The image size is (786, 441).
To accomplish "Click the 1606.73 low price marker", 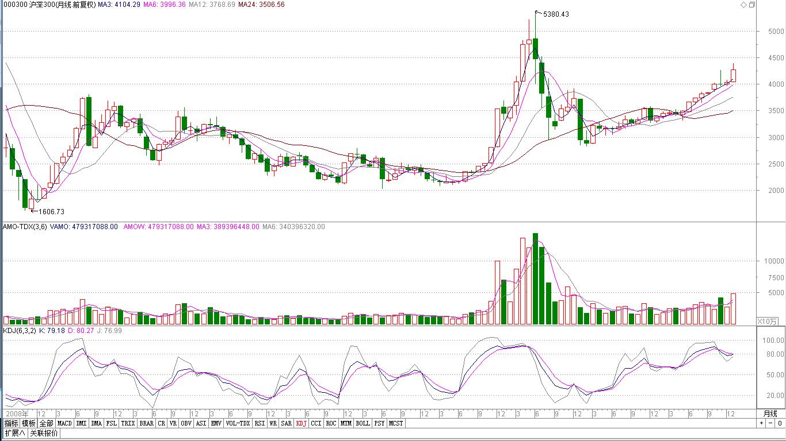I will [52, 212].
